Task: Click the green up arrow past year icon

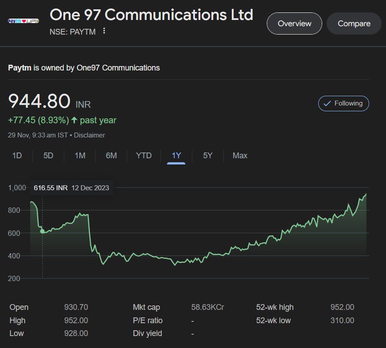Action: pos(74,120)
